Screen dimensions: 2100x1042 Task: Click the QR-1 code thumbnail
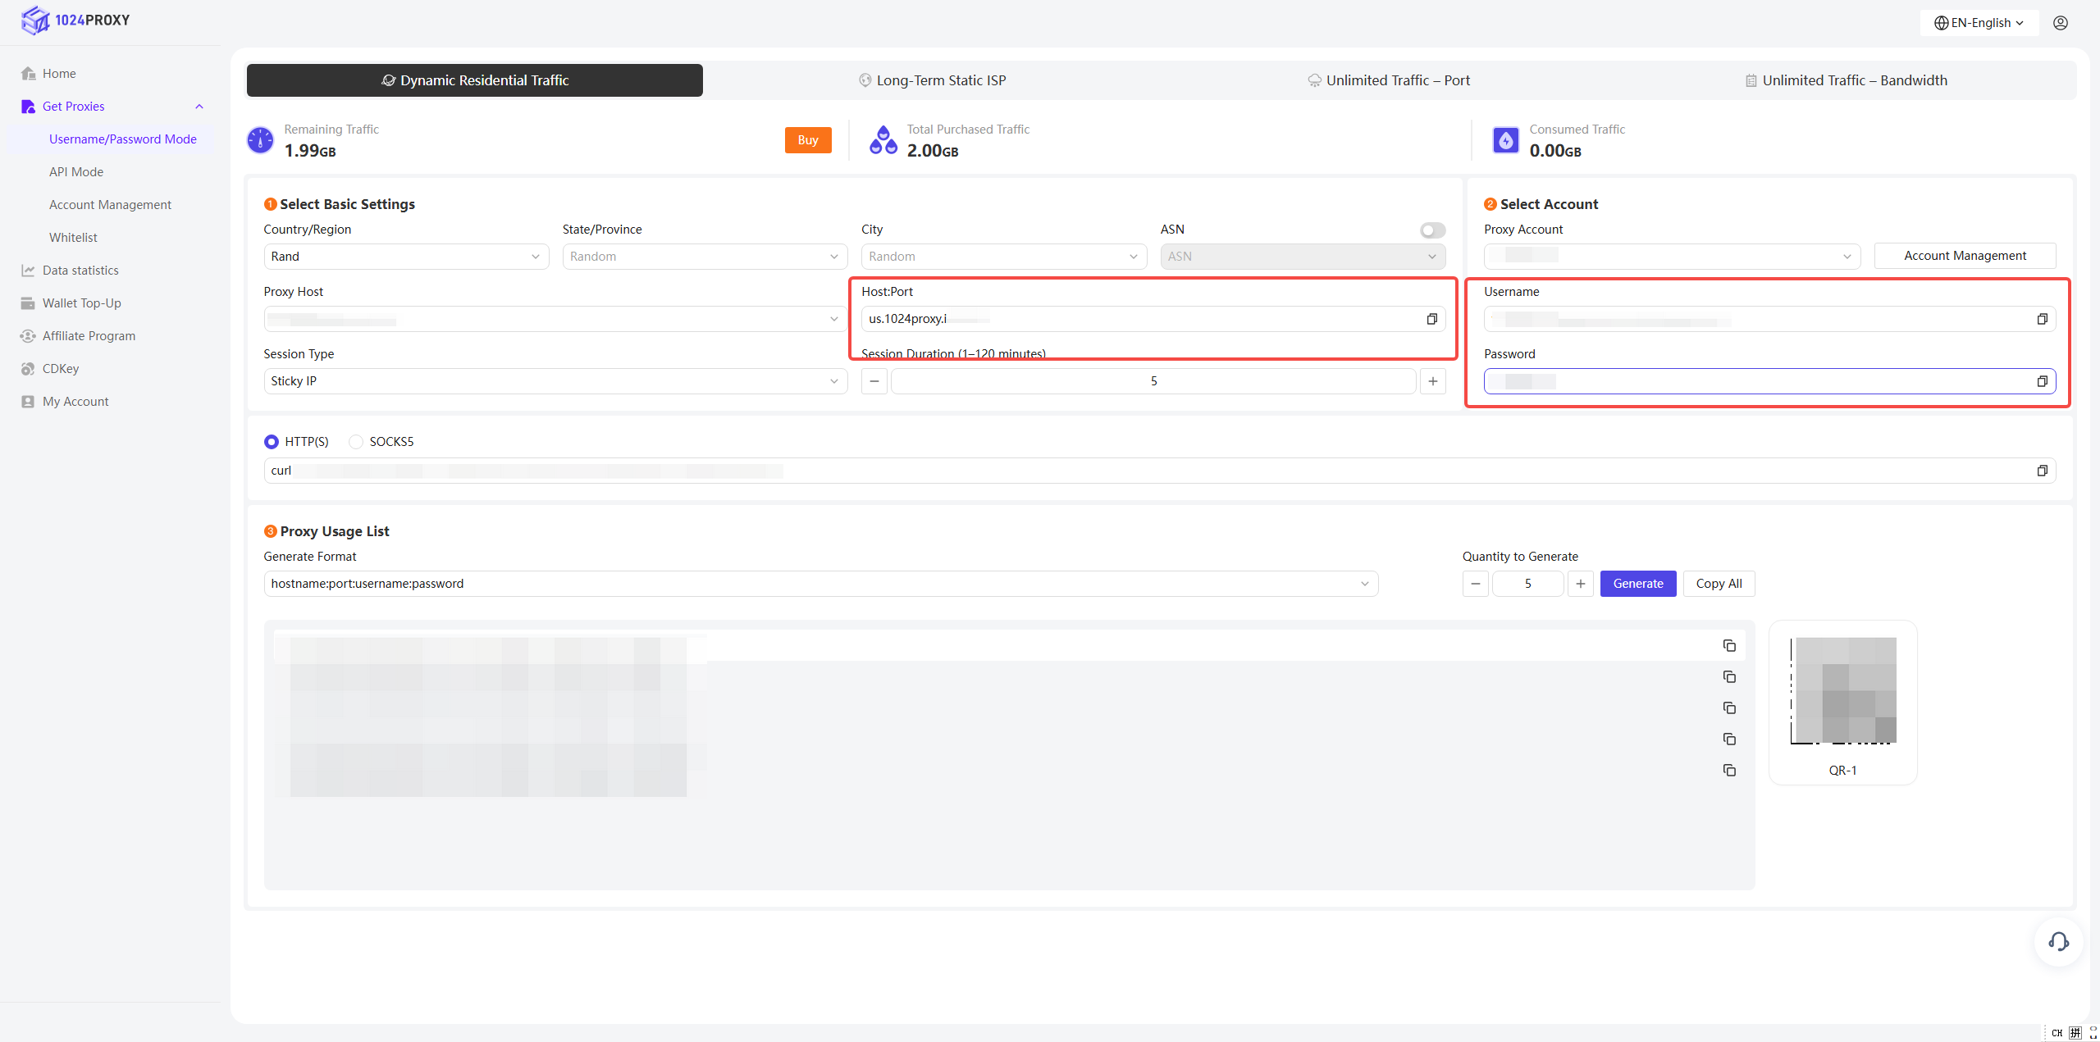coord(1842,691)
